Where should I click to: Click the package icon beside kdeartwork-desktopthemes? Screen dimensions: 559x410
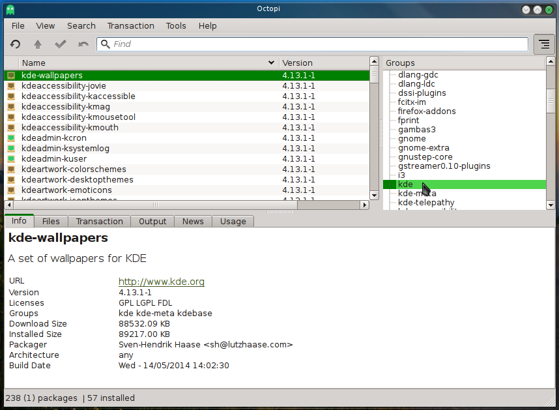click(x=12, y=180)
